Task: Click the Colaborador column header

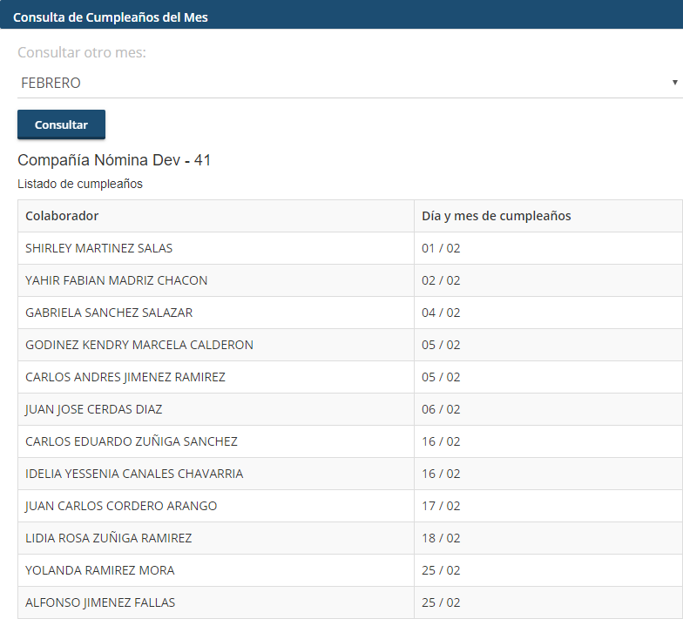Action: point(62,216)
